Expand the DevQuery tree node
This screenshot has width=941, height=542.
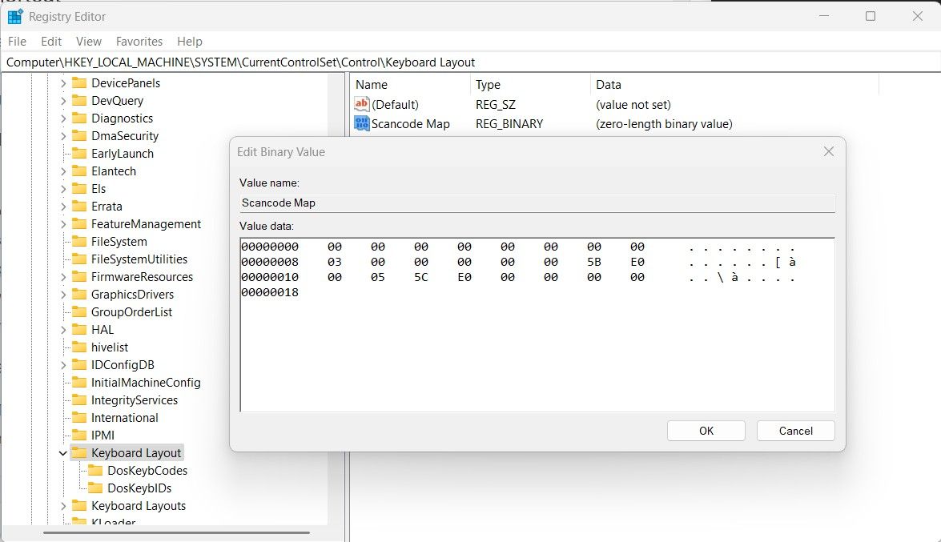point(63,101)
